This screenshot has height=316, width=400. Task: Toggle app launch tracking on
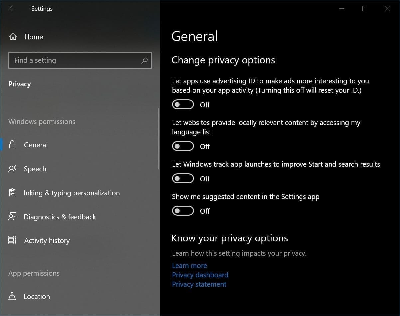183,178
